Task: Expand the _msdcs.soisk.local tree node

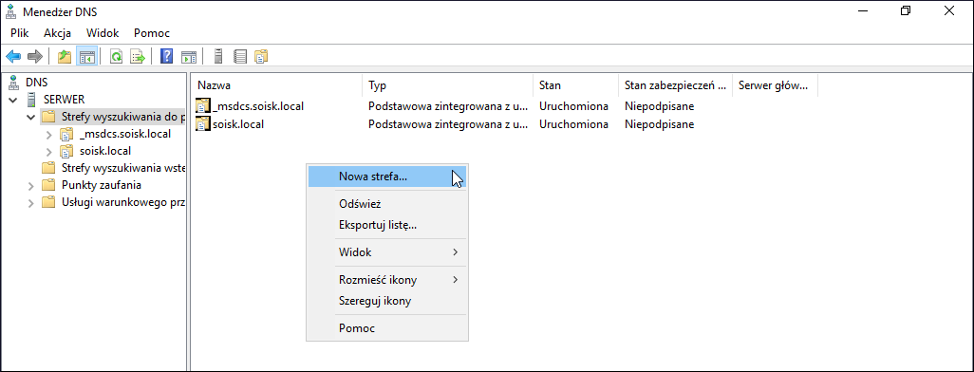Action: (x=49, y=134)
